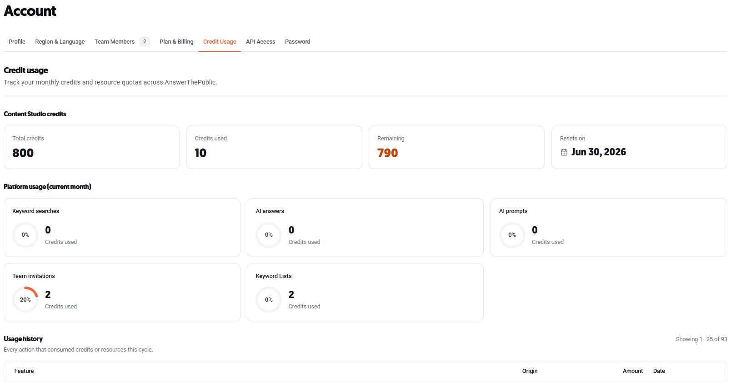This screenshot has width=736, height=382.
Task: Click the Content Studio credits heading
Action: [35, 114]
